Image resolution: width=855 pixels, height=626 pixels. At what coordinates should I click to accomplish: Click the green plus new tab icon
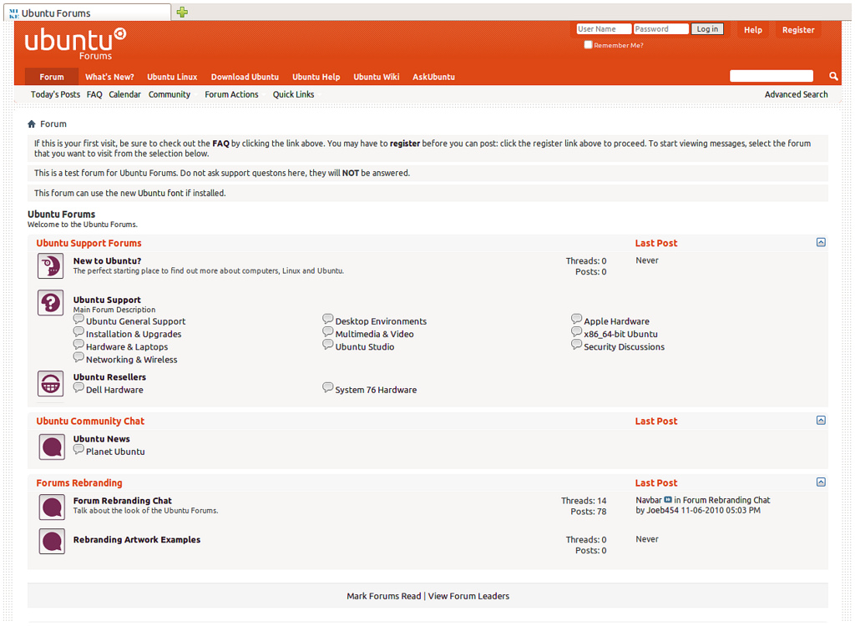click(x=182, y=12)
